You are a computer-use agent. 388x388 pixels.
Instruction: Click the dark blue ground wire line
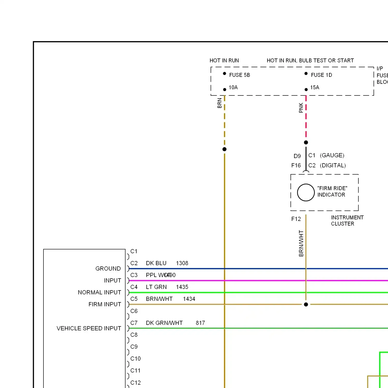(258, 269)
